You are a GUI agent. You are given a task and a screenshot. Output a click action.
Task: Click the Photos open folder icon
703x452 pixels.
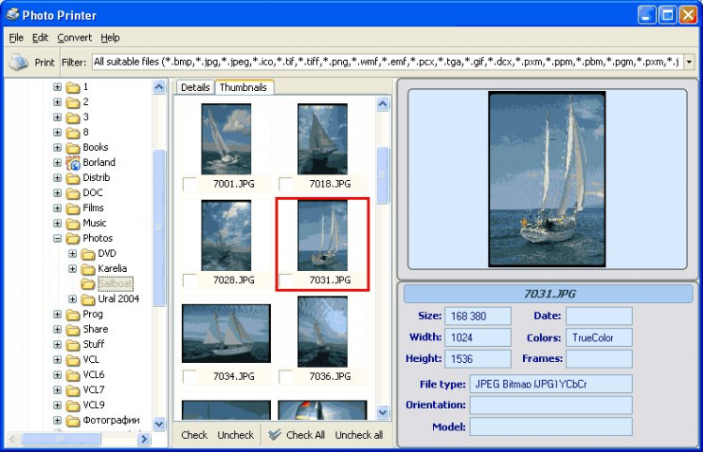(x=73, y=238)
